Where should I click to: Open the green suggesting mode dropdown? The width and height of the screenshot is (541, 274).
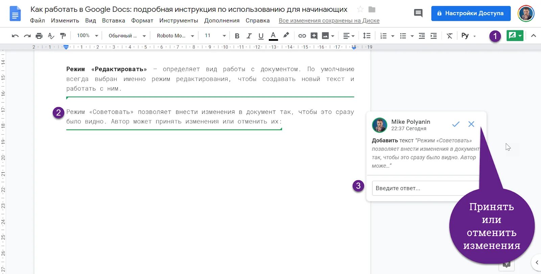click(515, 35)
